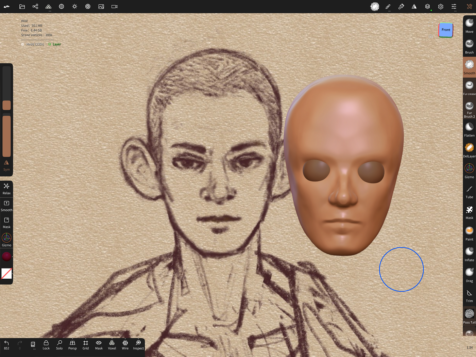Toggle Inspect mode
The image size is (476, 357).
tap(138, 345)
